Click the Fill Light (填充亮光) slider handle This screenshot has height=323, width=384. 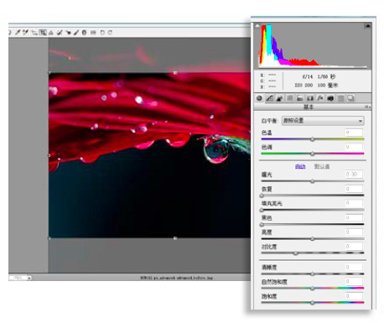point(262,210)
